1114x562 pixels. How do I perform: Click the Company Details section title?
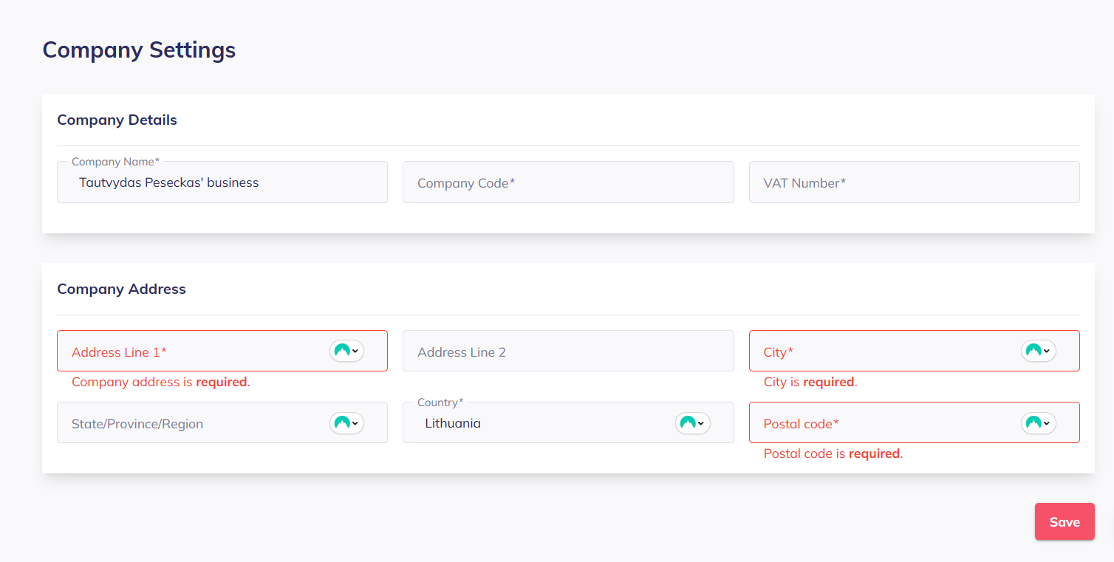117,120
